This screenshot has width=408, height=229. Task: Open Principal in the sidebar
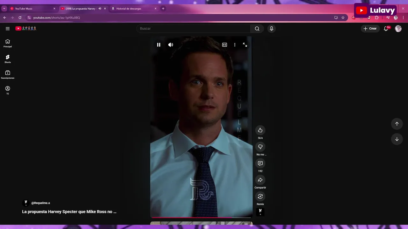pyautogui.click(x=8, y=43)
